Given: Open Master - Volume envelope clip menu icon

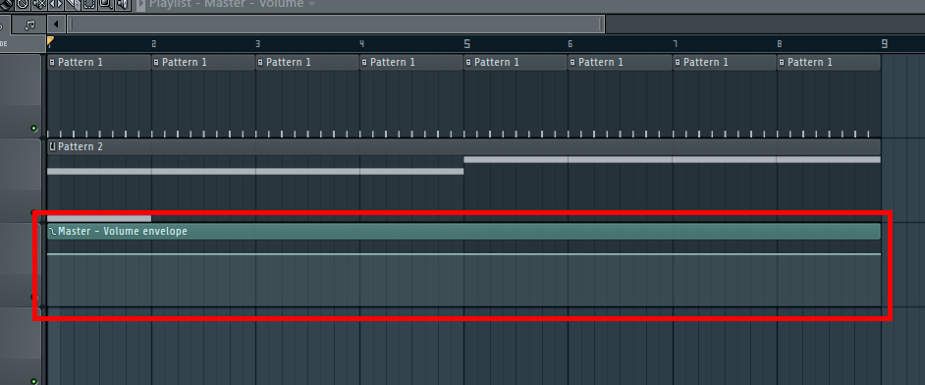Looking at the screenshot, I should (x=52, y=231).
